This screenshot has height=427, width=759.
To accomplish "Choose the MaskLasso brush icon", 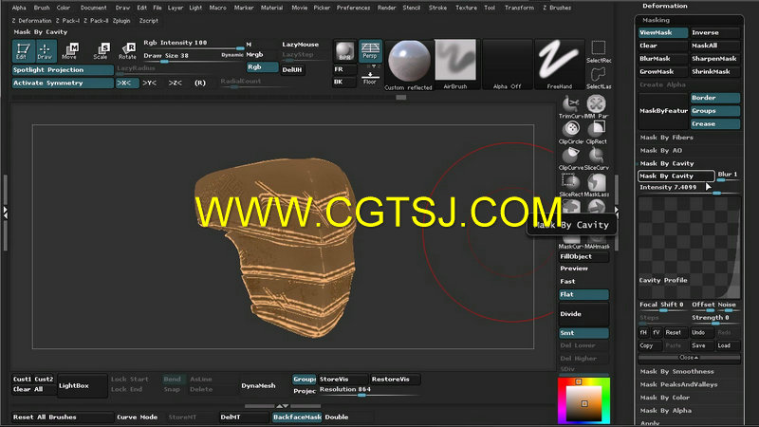I will click(x=597, y=185).
